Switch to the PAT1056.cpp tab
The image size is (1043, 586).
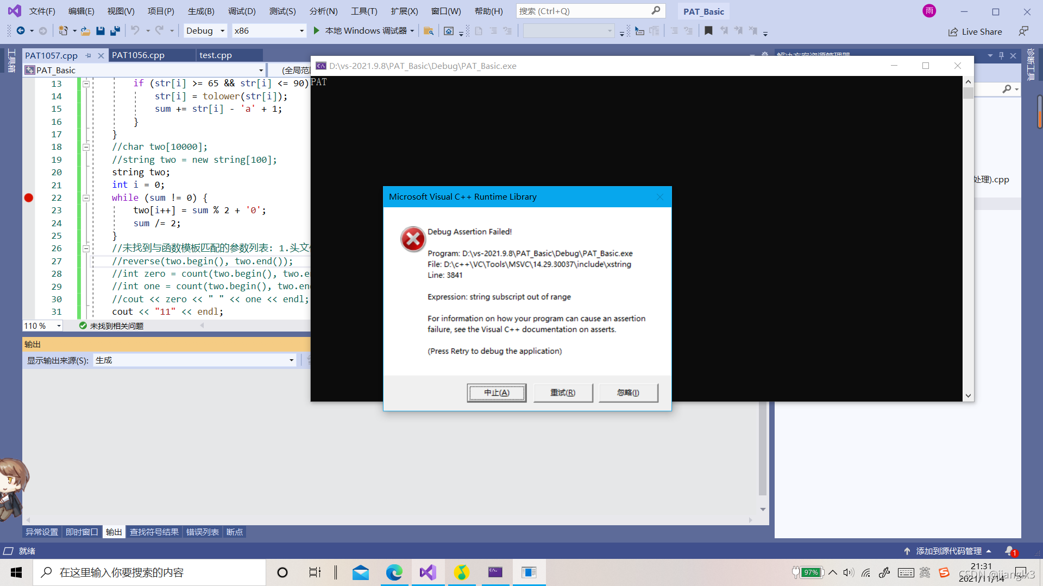coord(138,55)
